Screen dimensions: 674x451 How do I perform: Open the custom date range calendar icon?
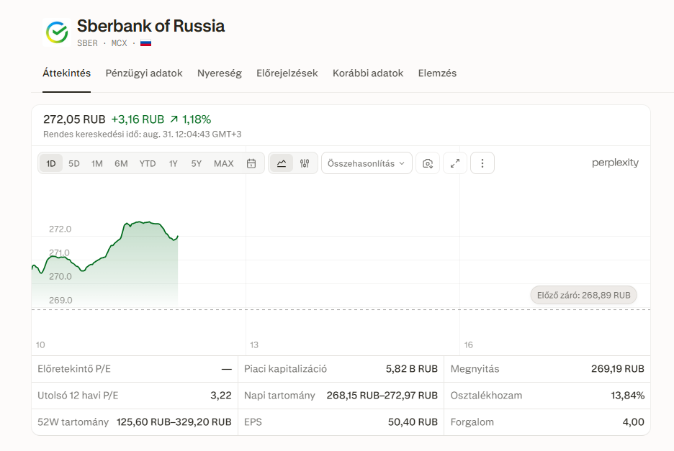coord(251,164)
